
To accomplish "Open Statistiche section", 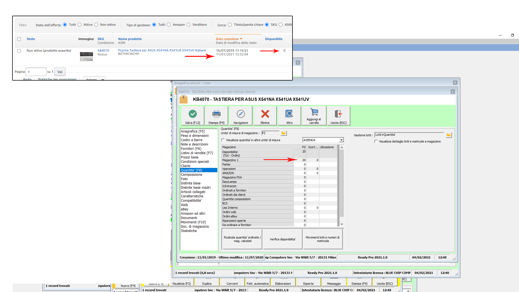I will pos(189,231).
